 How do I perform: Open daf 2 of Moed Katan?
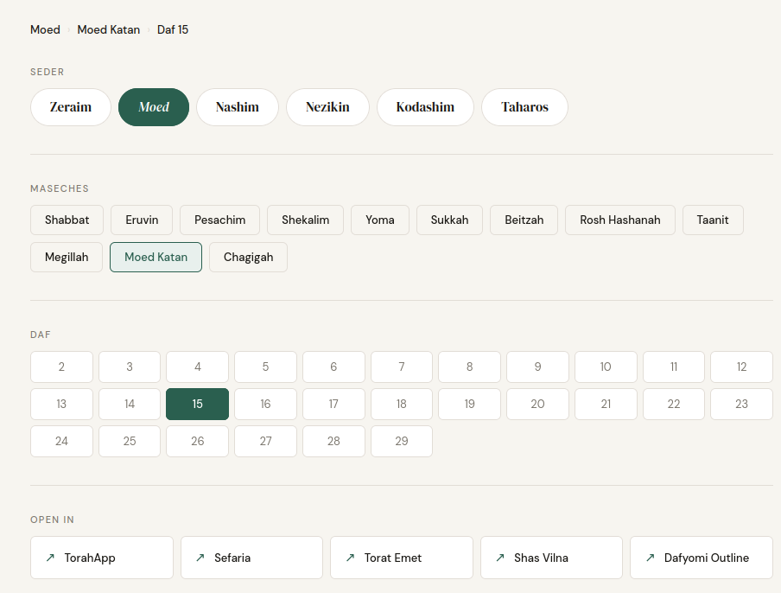point(61,367)
